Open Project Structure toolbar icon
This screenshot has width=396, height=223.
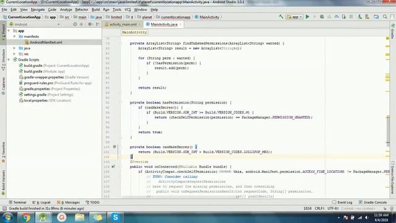376,17
